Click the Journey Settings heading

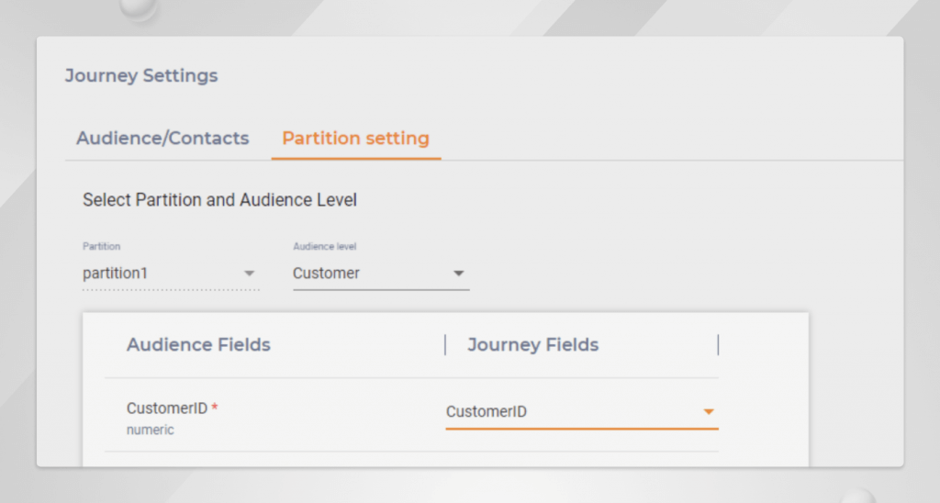tap(141, 75)
